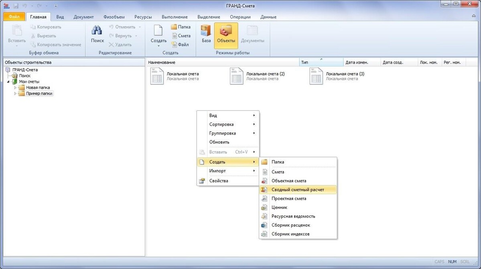Viewport: 481px width, 269px height.
Task: Choose Папка in the Создать submenu
Action: (x=298, y=162)
